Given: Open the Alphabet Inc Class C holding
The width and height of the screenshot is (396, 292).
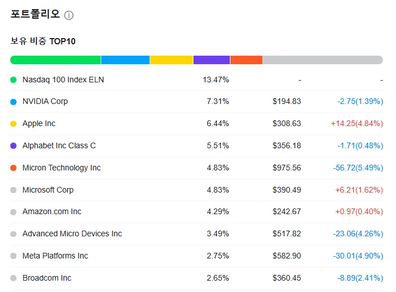Looking at the screenshot, I should 59,145.
